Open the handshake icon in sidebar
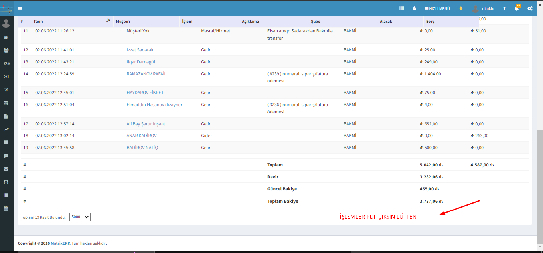 point(6,63)
